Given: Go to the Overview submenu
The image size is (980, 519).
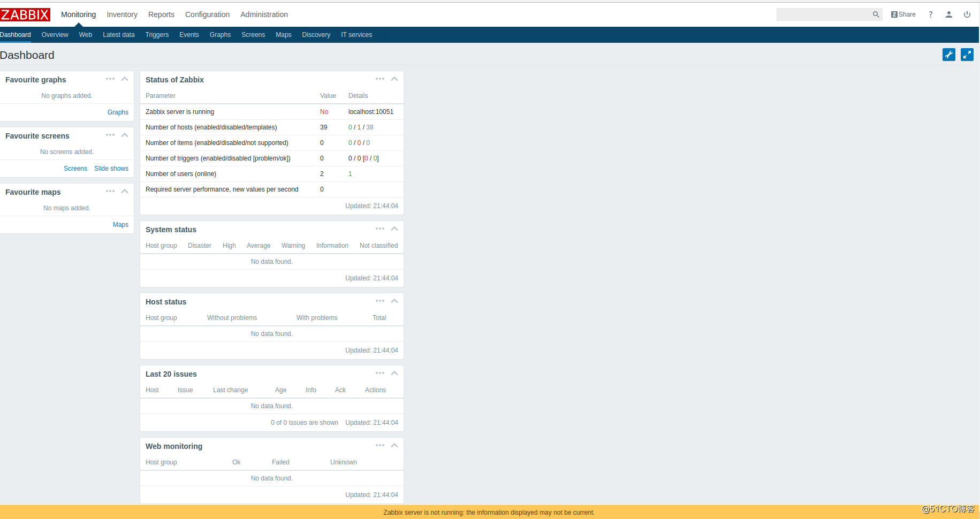Looking at the screenshot, I should [55, 35].
